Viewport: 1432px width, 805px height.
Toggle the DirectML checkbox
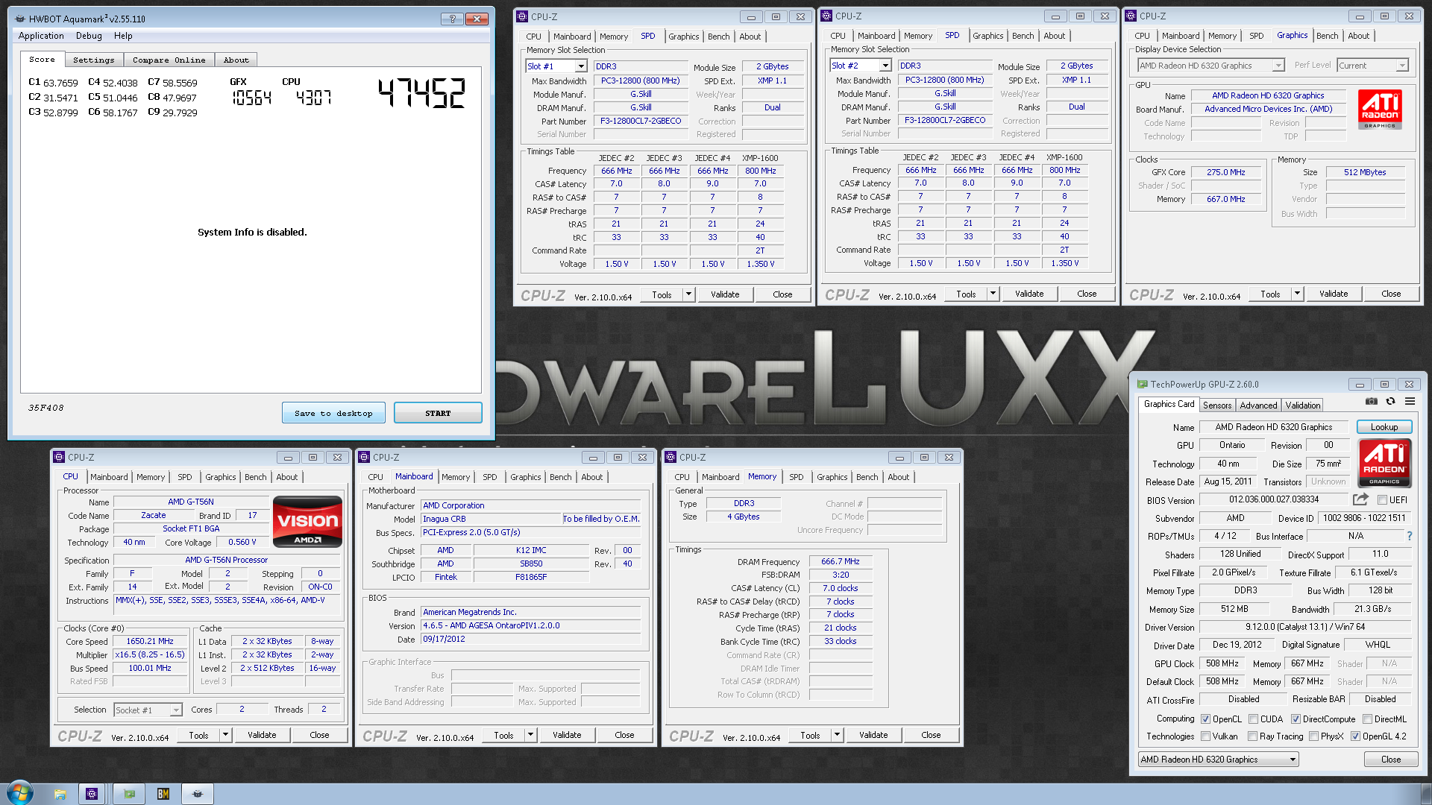coord(1367,719)
